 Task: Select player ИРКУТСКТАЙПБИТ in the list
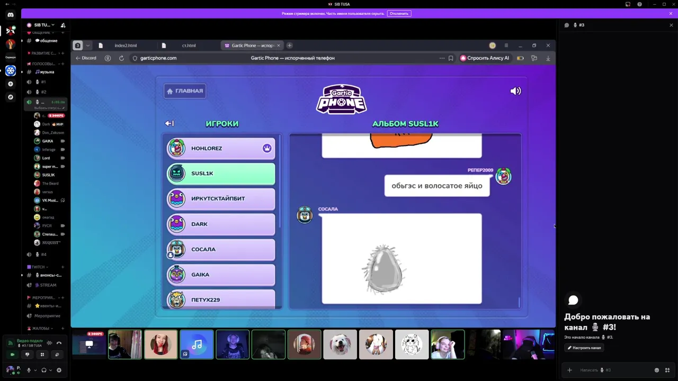pos(221,198)
